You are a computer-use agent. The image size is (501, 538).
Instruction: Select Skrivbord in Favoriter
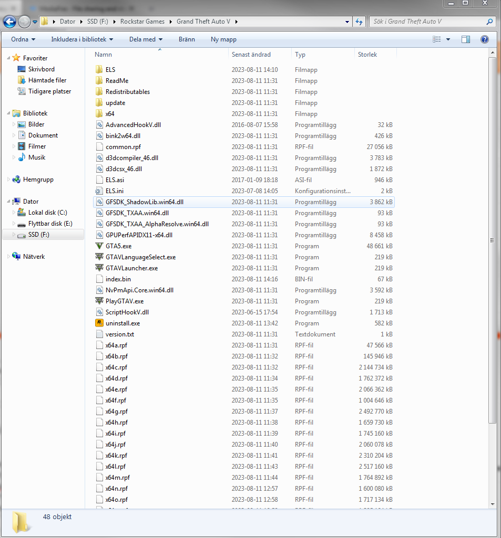pos(41,69)
